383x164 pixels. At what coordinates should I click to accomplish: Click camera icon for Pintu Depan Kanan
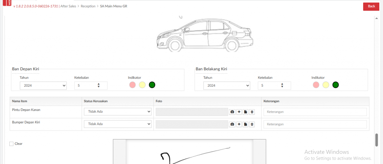click(232, 112)
